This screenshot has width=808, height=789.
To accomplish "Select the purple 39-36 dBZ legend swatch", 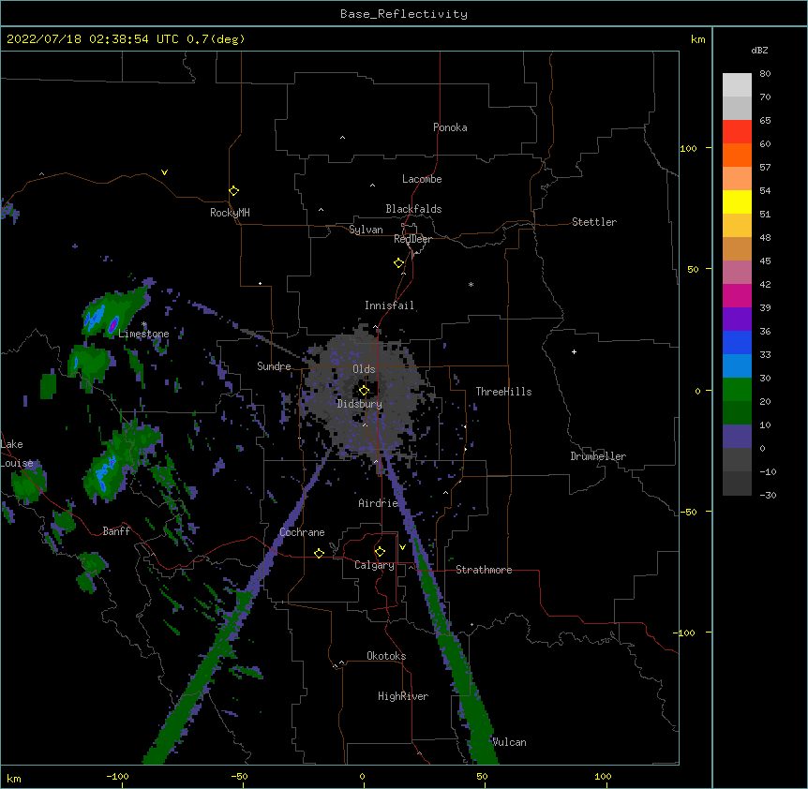I will (x=737, y=320).
